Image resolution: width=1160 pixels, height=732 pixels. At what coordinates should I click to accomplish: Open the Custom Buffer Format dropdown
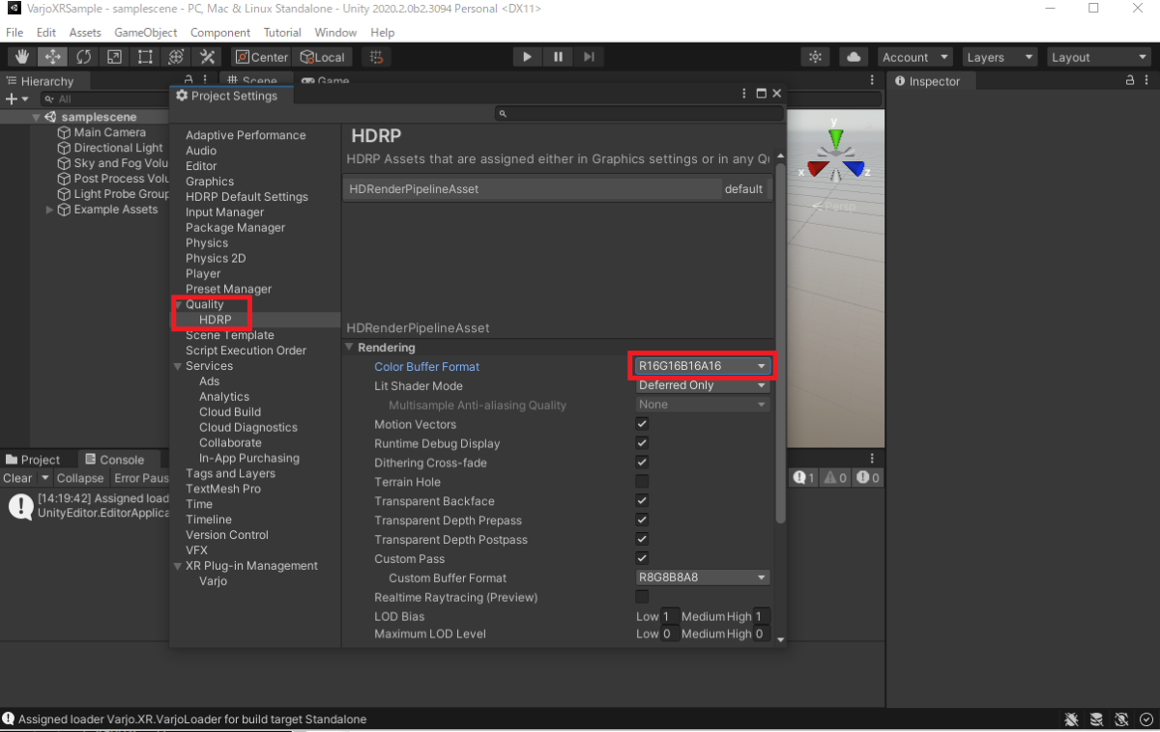(x=703, y=577)
